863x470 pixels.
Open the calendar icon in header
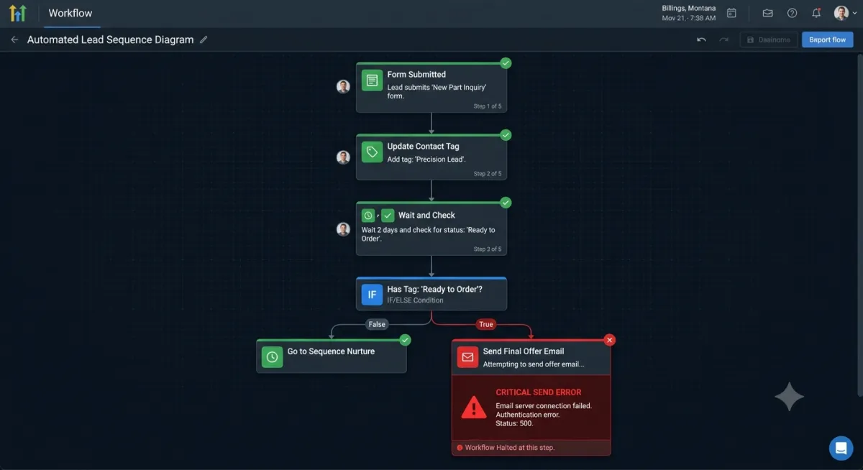pyautogui.click(x=731, y=13)
